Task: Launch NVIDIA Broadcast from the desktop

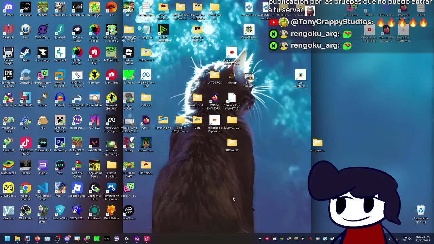Action: (x=163, y=34)
